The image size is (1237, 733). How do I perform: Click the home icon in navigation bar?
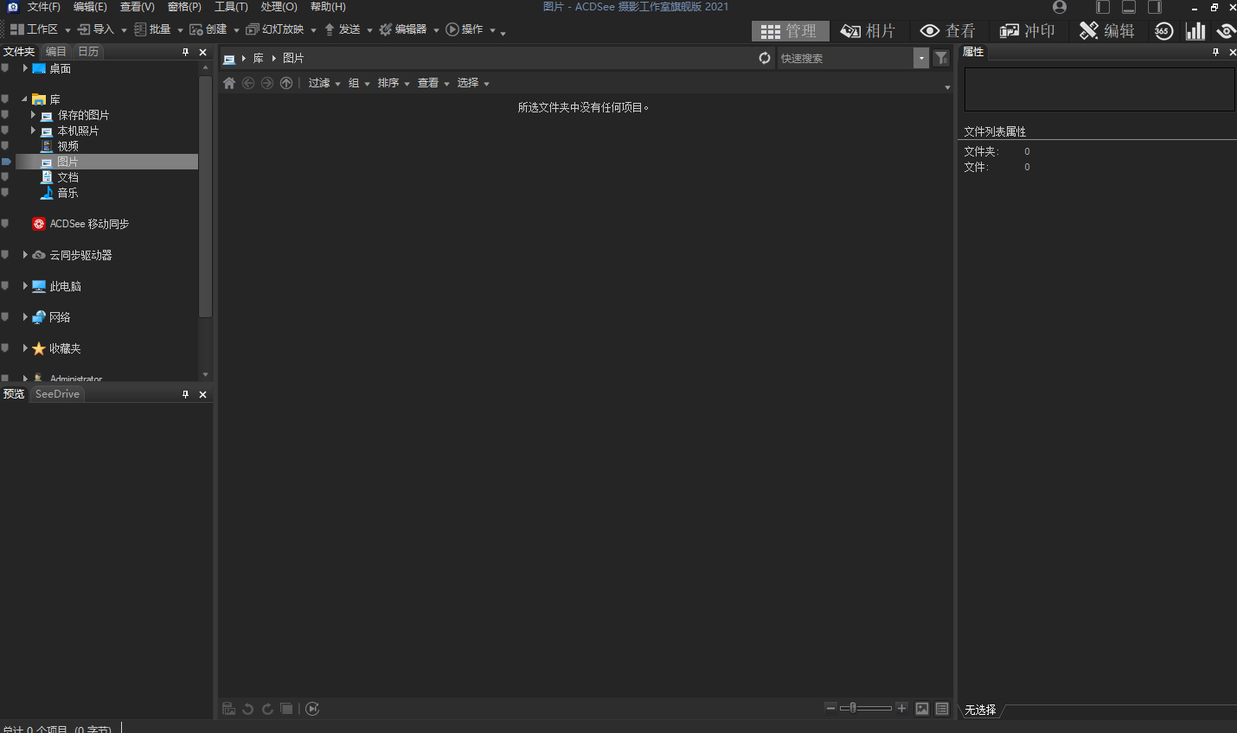click(229, 83)
